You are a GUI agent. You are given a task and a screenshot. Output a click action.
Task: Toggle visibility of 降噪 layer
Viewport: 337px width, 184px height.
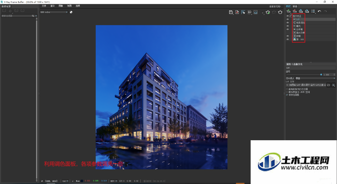point(288,36)
